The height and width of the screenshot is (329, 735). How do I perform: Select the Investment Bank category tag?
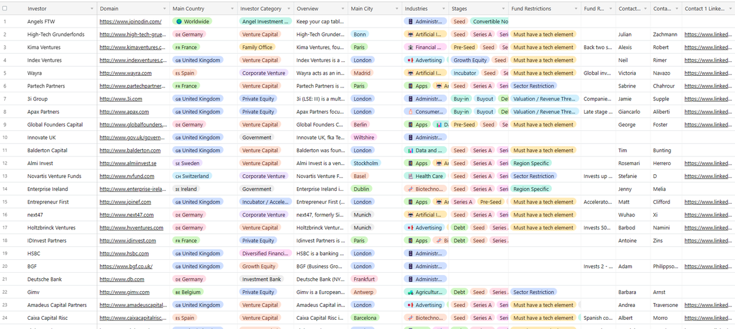tap(262, 279)
